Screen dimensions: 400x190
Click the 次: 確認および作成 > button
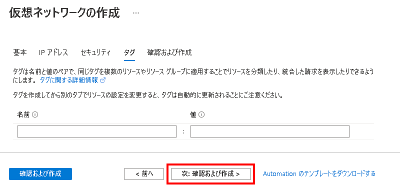(210, 174)
